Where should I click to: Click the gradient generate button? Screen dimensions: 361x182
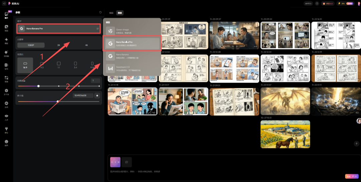click(x=351, y=176)
